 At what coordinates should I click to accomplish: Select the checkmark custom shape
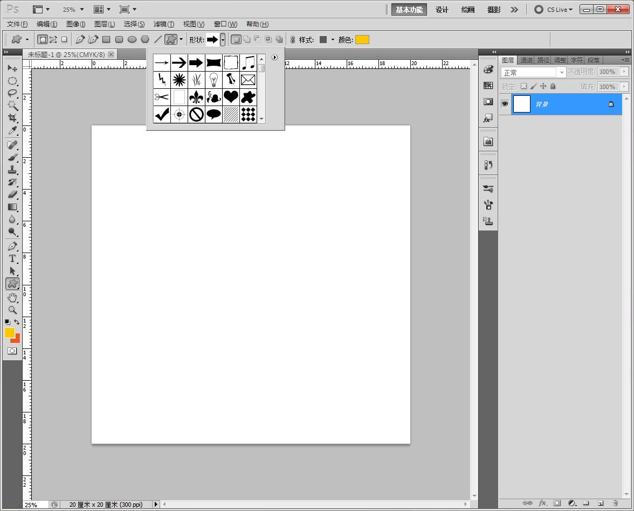pos(162,114)
